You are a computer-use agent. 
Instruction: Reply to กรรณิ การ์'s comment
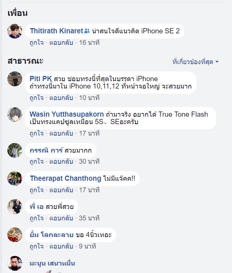[x=61, y=162]
